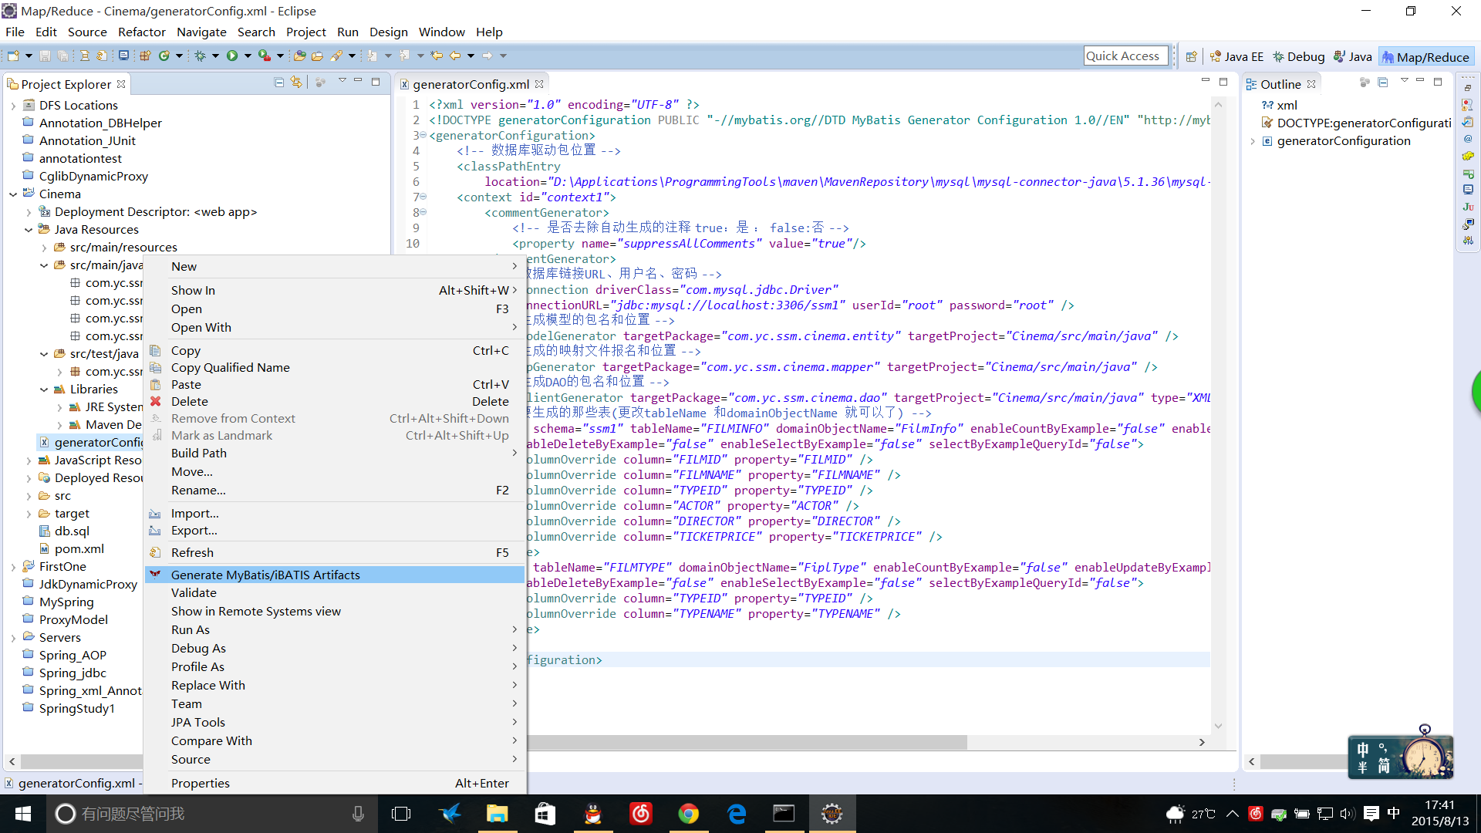The height and width of the screenshot is (833, 1481).
Task: Click the Java EE perspective button
Action: [1236, 56]
